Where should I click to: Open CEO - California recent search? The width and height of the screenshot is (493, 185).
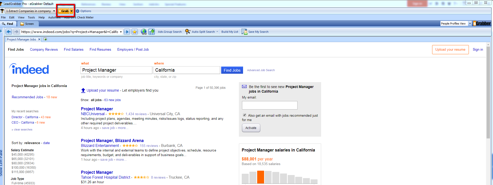pyautogui.click(x=23, y=123)
